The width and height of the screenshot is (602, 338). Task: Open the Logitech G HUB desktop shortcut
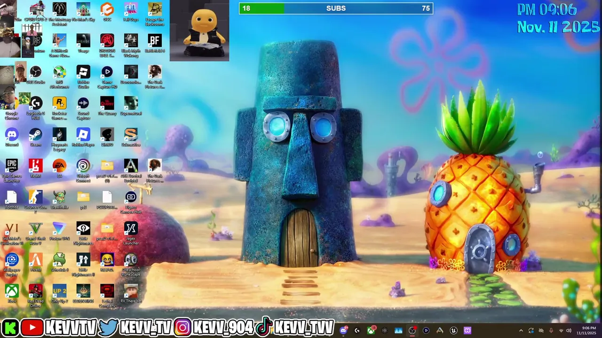click(x=36, y=108)
